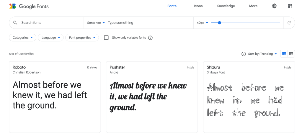302x135 pixels.
Task: Enable Show only variable fonts checkbox
Action: click(x=106, y=38)
